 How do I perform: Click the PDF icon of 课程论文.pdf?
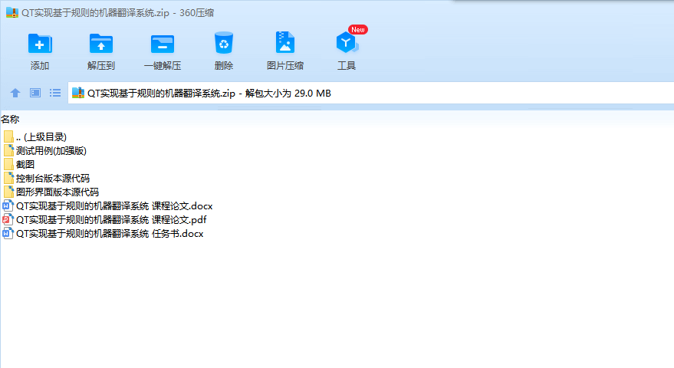coord(8,220)
